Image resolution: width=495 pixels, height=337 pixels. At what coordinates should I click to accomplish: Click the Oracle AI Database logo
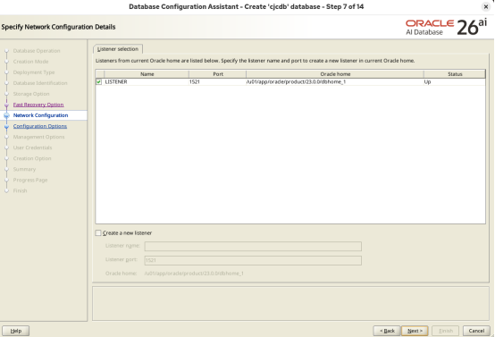tap(446, 27)
